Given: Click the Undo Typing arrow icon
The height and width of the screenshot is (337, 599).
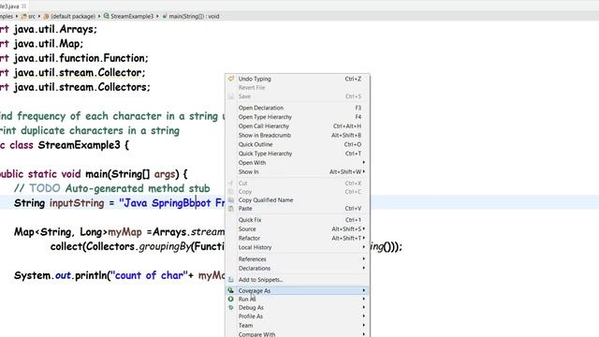Looking at the screenshot, I should (231, 79).
